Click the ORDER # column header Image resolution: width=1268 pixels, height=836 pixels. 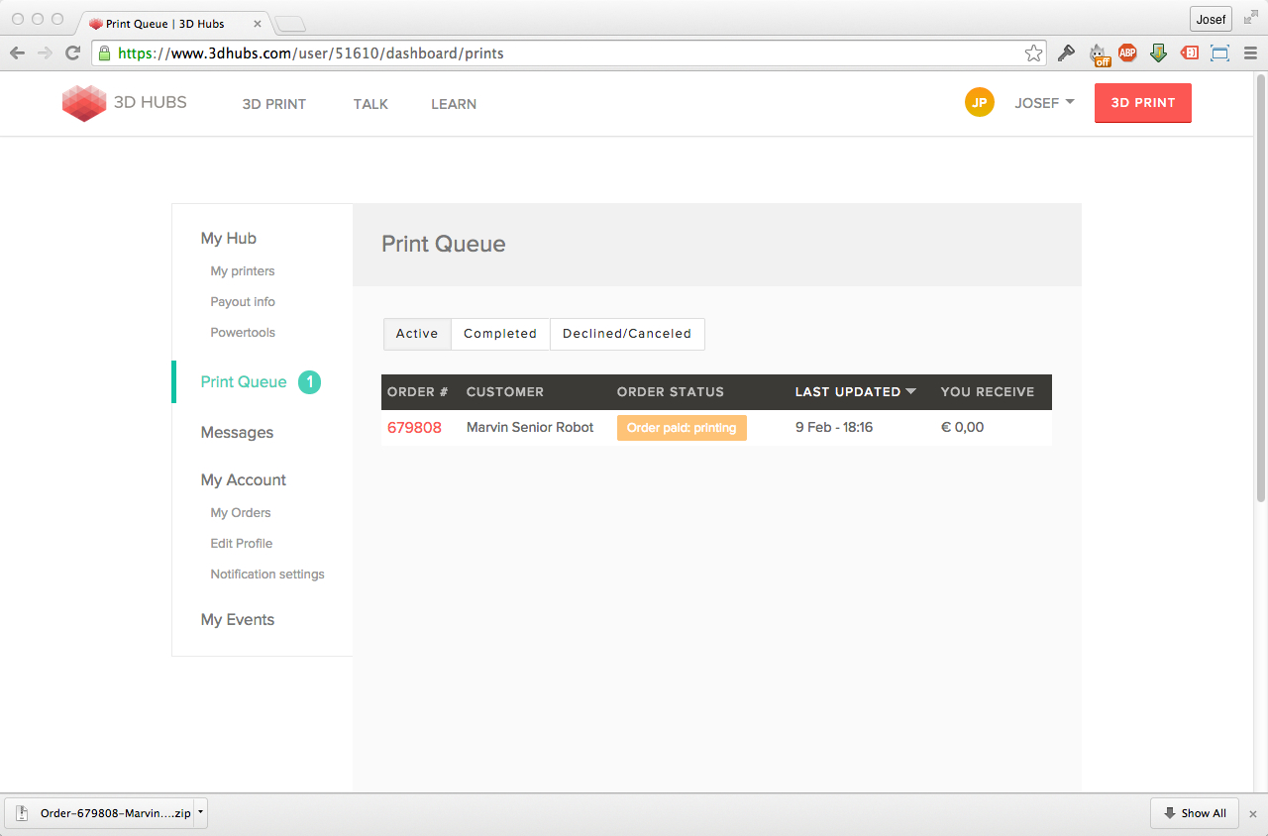418,392
